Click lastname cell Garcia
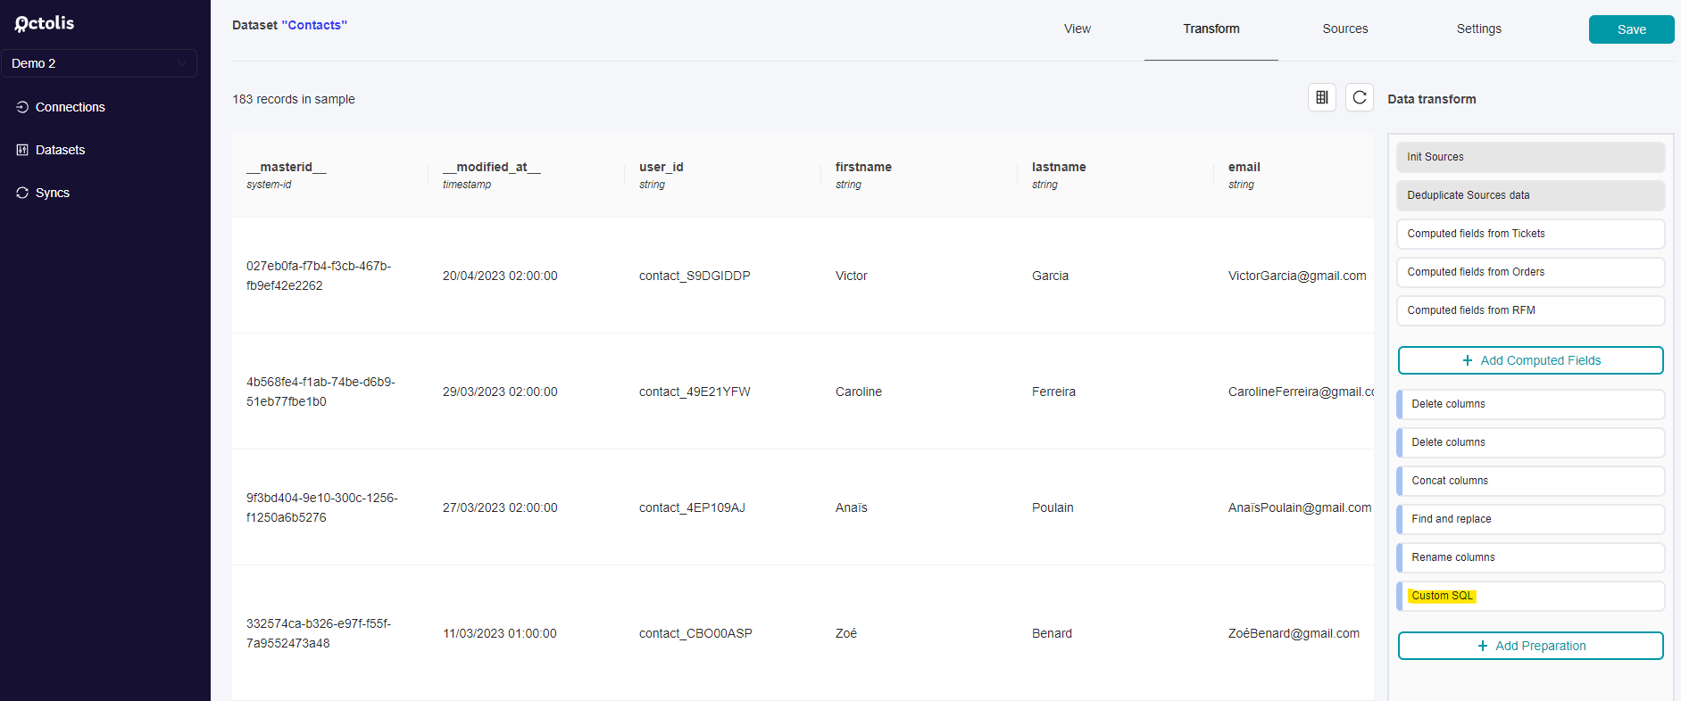1681x701 pixels. [x=1050, y=276]
